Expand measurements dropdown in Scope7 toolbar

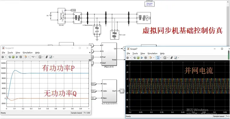179,58
